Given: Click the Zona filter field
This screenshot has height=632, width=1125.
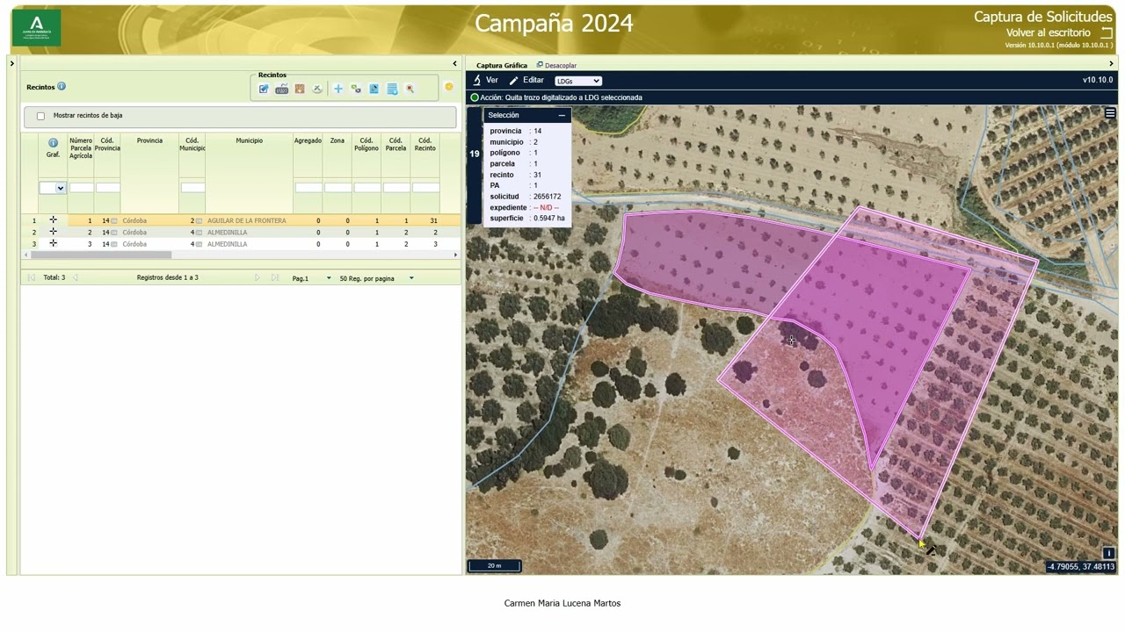Looking at the screenshot, I should coord(337,188).
